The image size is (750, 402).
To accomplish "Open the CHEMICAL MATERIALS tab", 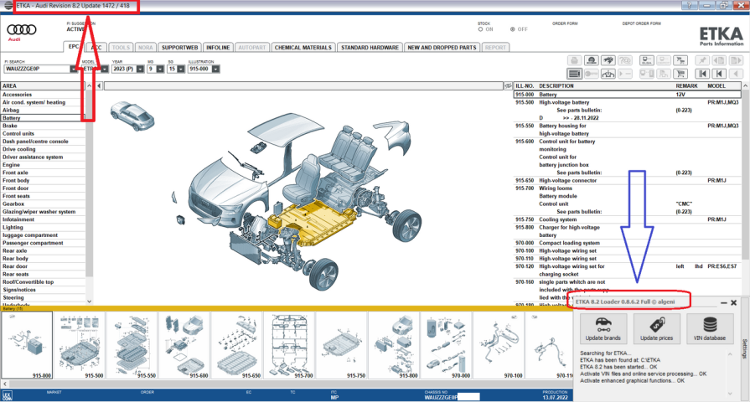I will click(x=303, y=48).
